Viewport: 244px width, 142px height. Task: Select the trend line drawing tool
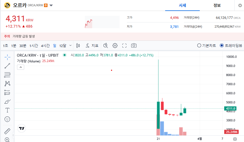(x=7, y=66)
